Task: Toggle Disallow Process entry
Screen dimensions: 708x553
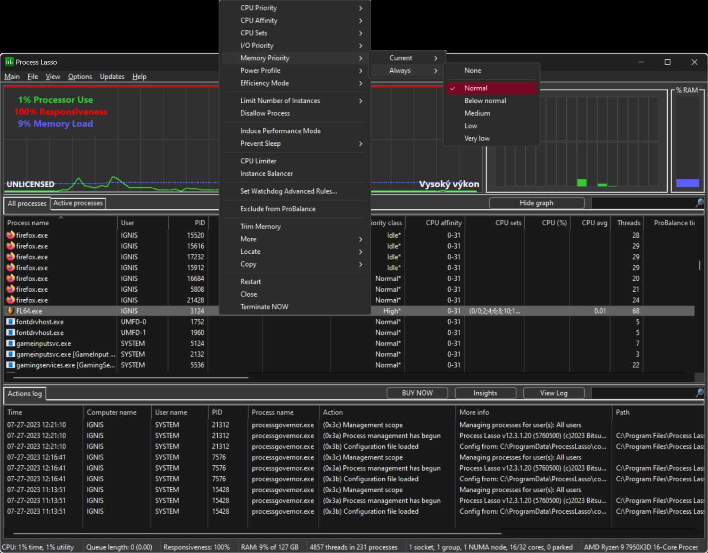Action: pos(295,113)
